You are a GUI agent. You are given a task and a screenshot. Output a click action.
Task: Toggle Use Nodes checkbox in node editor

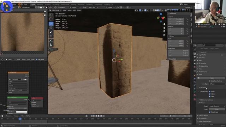point(37,60)
